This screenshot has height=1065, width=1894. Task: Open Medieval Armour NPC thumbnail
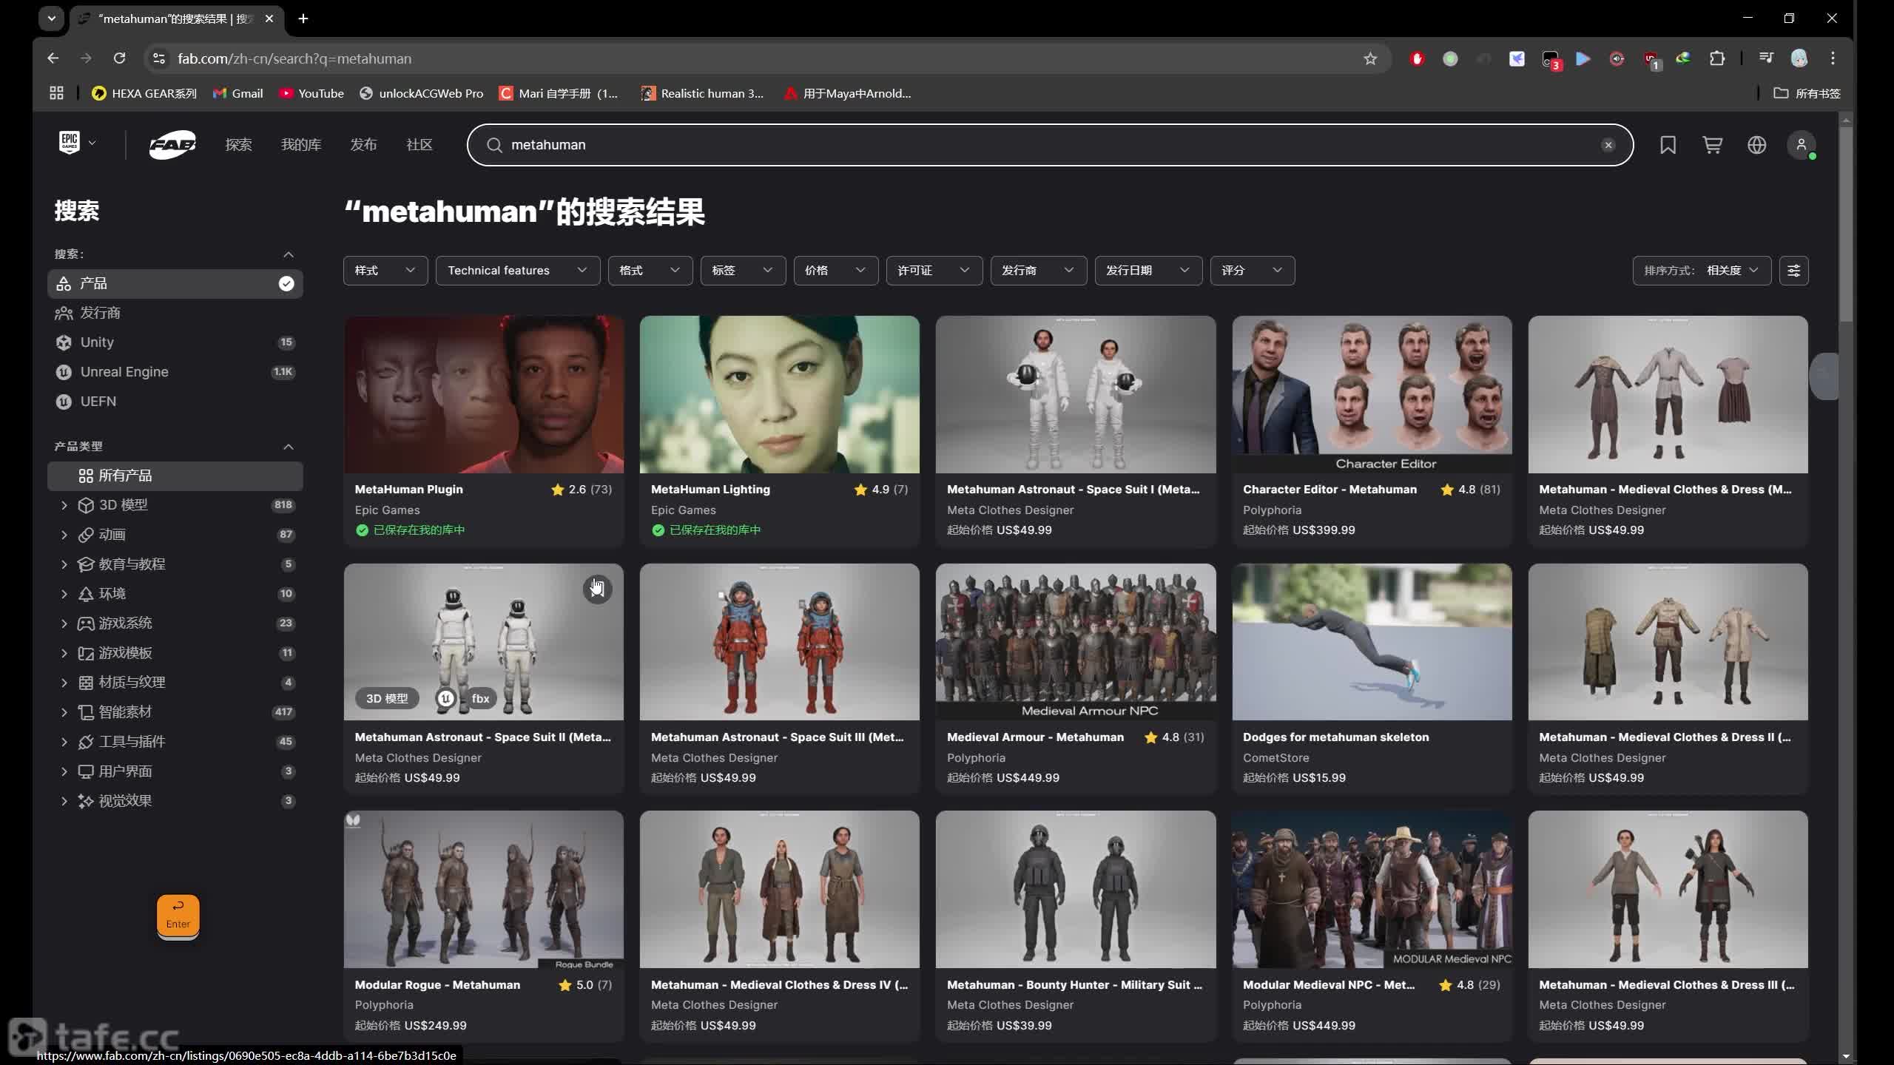pos(1076,642)
